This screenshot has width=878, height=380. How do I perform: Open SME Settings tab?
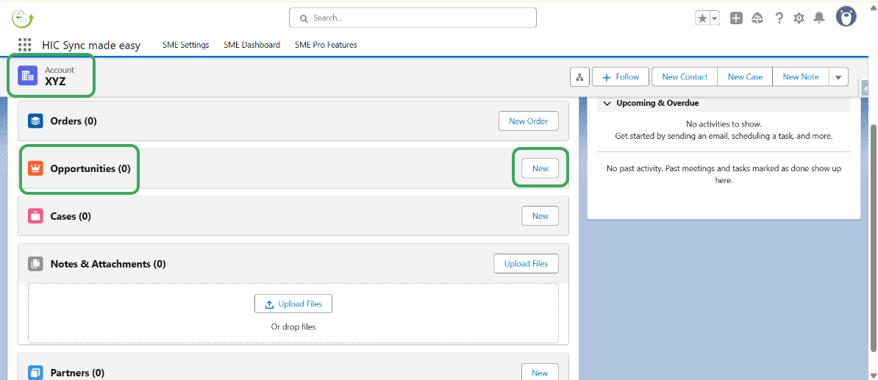point(185,45)
